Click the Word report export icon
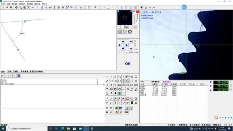Image resolution: width=233 pixels, height=131 pixels. [x=120, y=108]
